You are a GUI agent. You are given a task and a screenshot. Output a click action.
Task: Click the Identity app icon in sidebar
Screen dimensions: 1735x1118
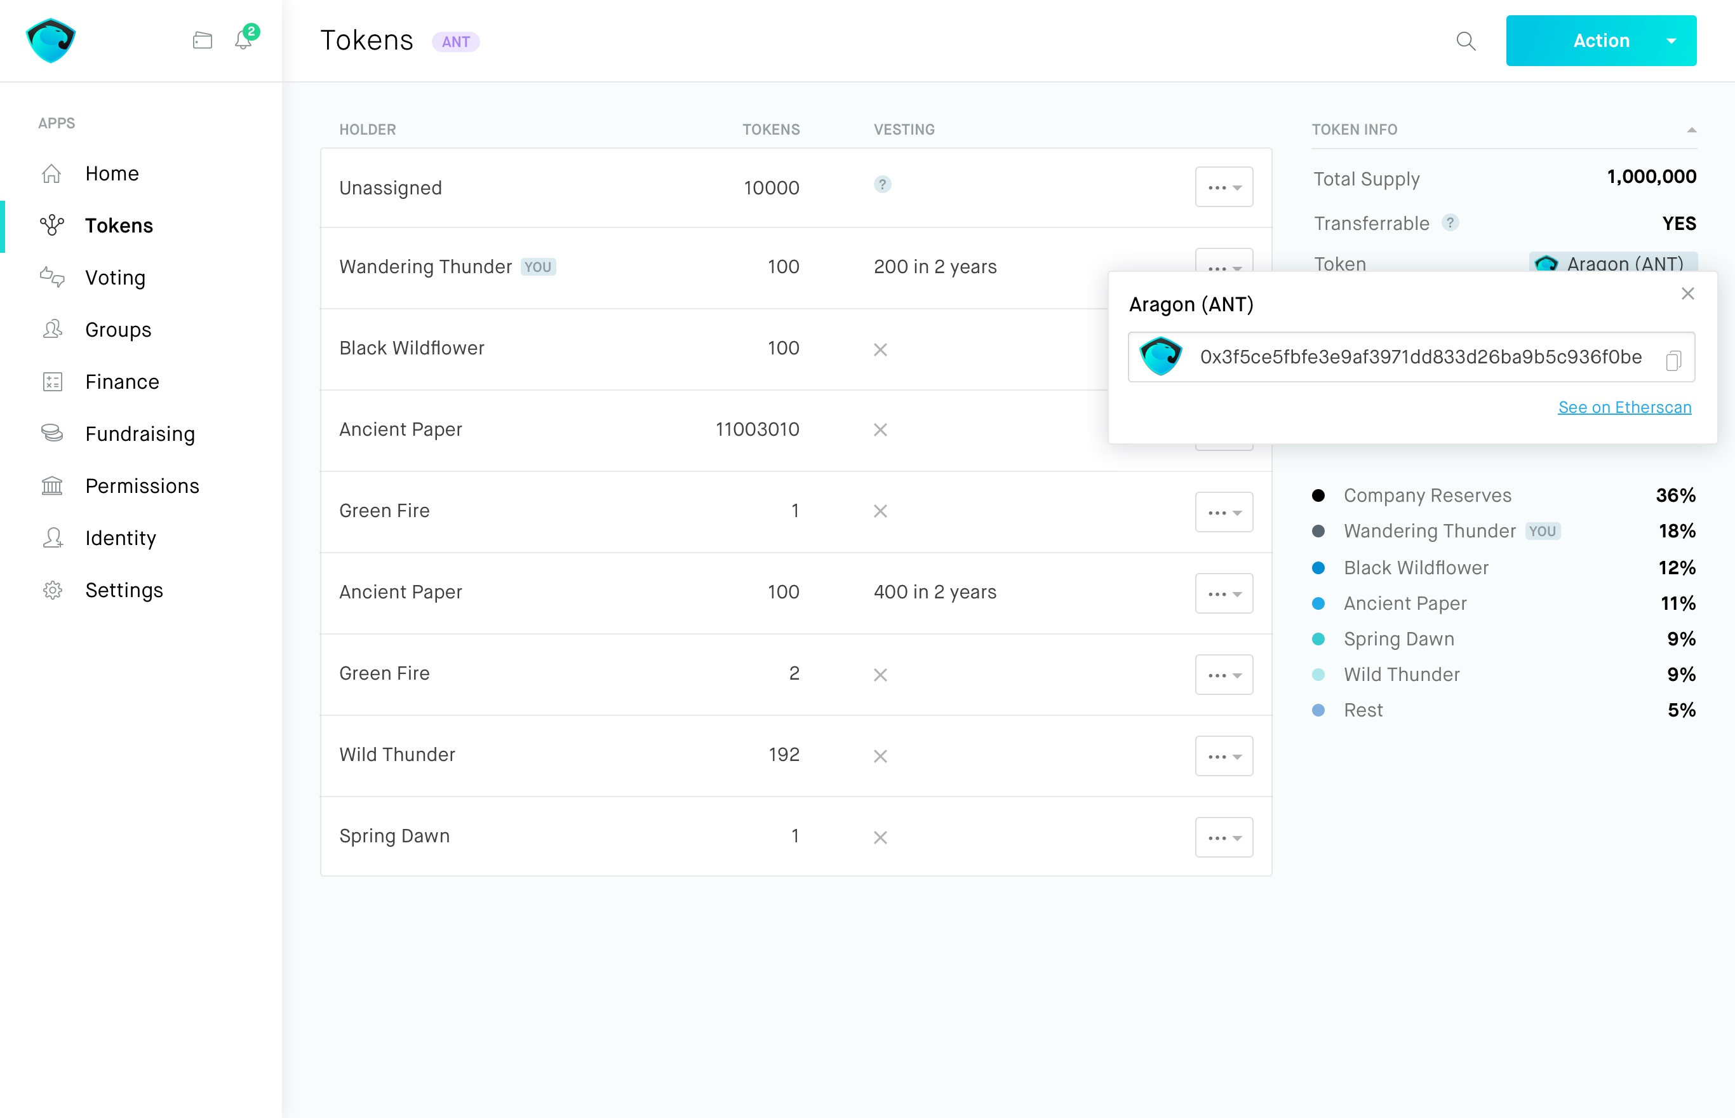coord(52,537)
